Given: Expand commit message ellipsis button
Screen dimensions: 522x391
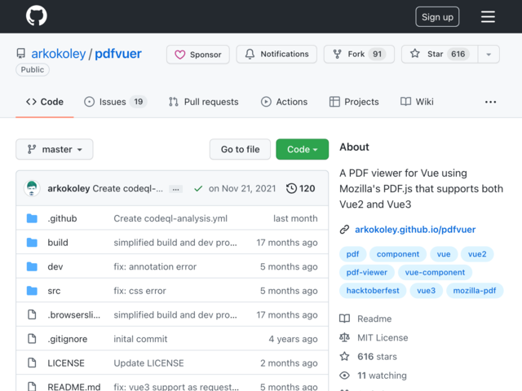Looking at the screenshot, I should click(175, 189).
